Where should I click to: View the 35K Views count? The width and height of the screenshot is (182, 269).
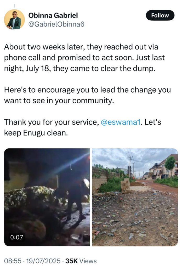pyautogui.click(x=81, y=261)
